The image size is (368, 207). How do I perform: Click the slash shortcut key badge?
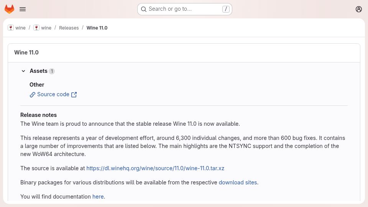tap(226, 9)
